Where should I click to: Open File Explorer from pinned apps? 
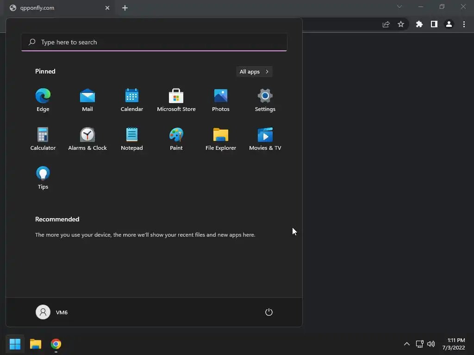(x=221, y=139)
